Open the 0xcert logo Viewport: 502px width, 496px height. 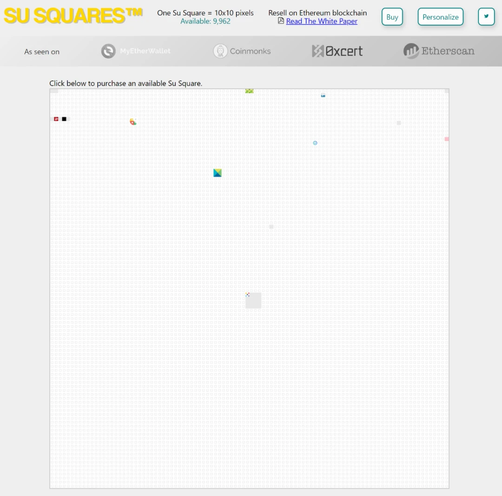click(337, 51)
